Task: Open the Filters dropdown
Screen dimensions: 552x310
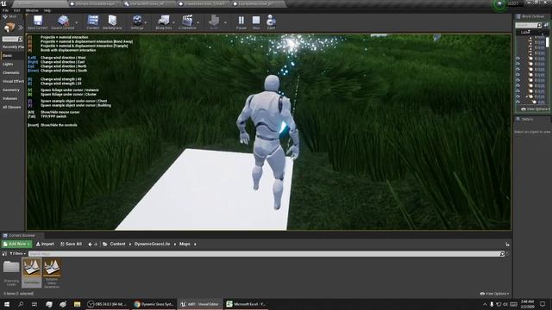Action: point(17,253)
